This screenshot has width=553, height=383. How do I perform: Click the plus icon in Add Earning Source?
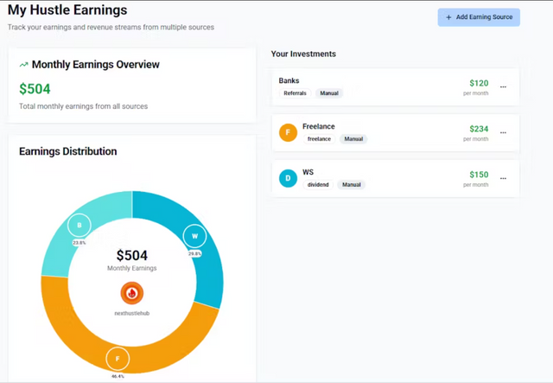448,17
